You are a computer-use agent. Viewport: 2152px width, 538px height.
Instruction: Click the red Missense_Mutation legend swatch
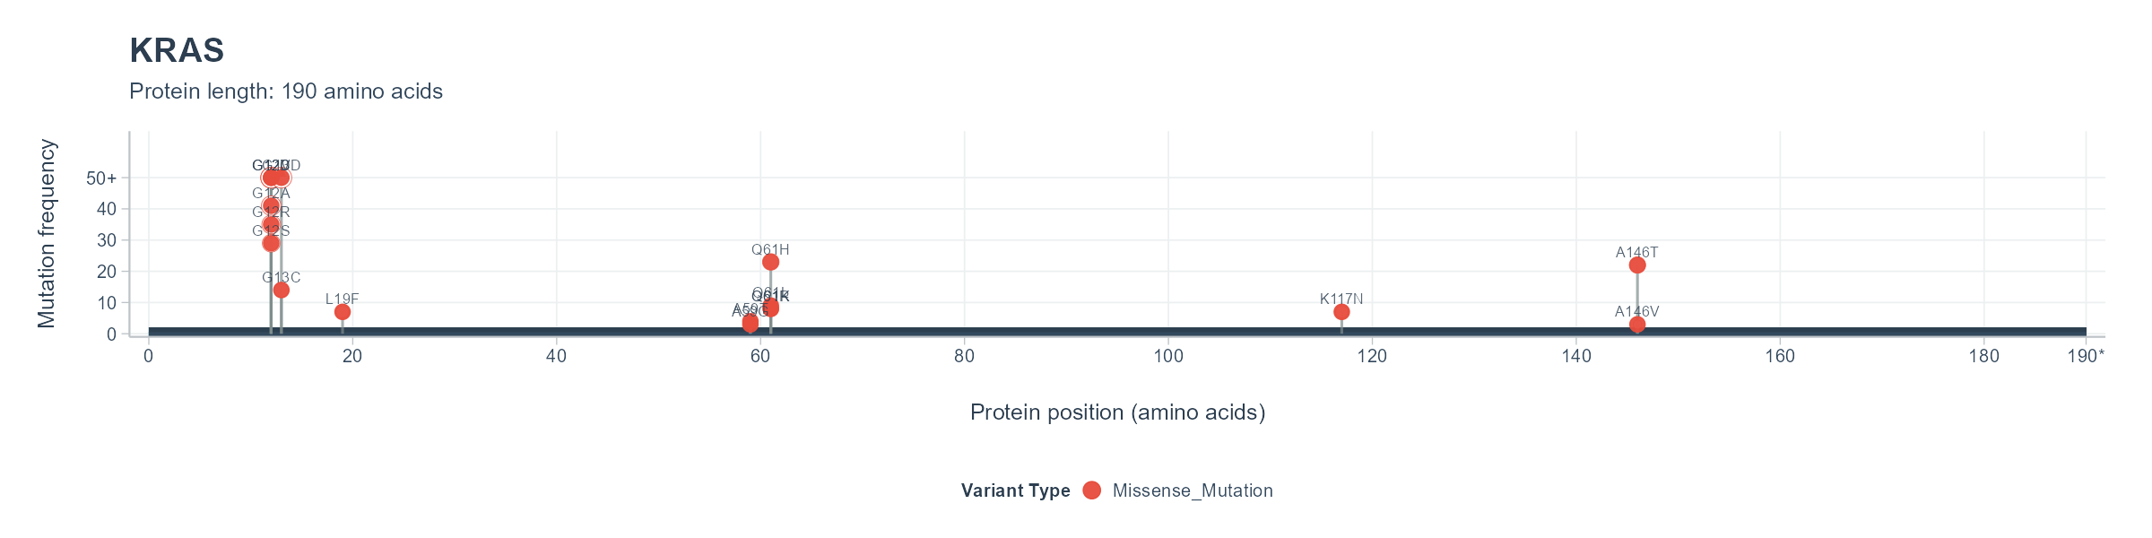coord(1091,490)
